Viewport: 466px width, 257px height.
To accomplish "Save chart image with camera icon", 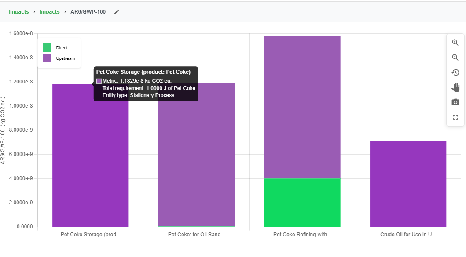I will tap(455, 102).
